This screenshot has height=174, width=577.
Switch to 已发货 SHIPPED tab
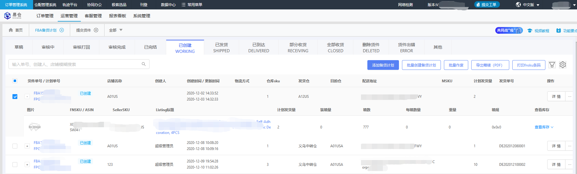(221, 48)
